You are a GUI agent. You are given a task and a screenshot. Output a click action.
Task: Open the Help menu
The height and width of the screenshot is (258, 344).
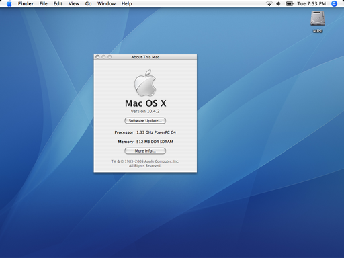click(126, 3)
